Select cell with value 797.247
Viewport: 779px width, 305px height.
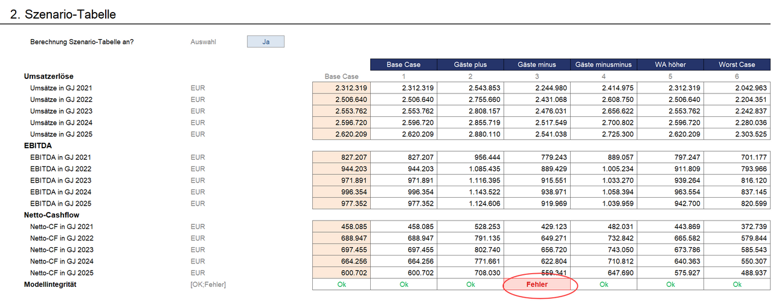tap(670, 157)
